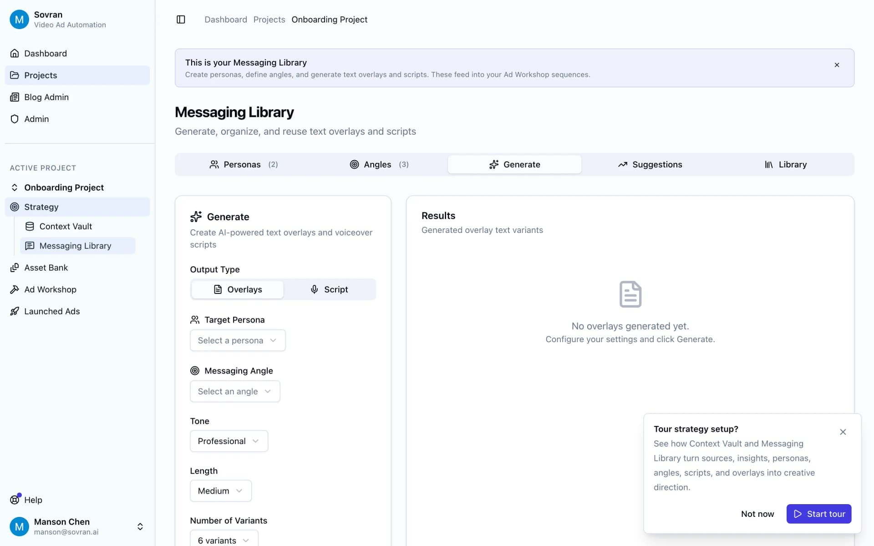
Task: Open the account switcher next to Manson Chen
Action: tap(140, 526)
